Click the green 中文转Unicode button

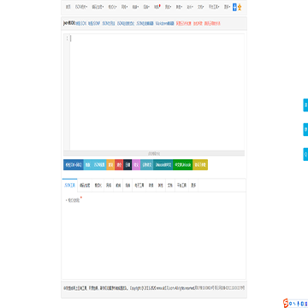[x=183, y=165]
